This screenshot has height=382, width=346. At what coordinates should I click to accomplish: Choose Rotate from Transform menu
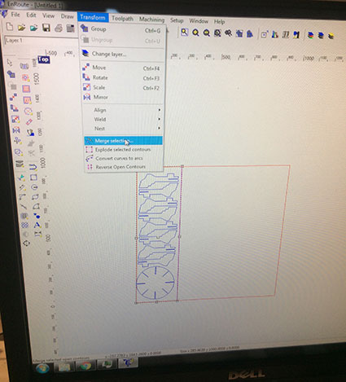(x=123, y=77)
